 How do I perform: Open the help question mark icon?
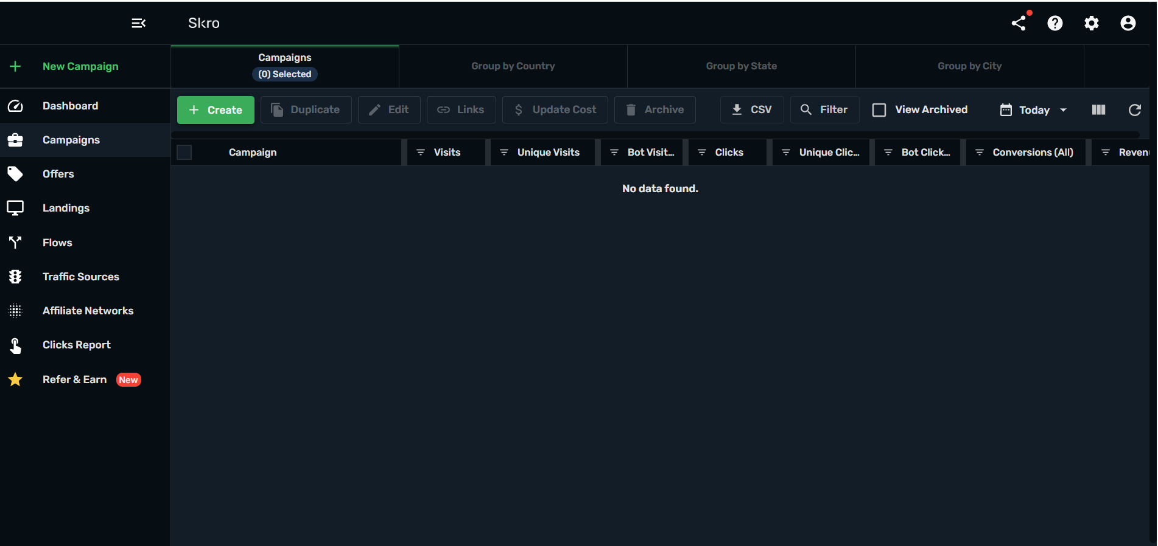pos(1054,23)
